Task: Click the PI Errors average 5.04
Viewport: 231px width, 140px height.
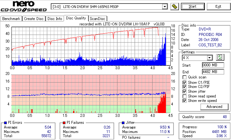Action: click(48, 127)
